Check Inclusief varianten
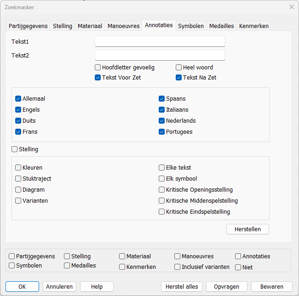299x296 pixels. 178,267
